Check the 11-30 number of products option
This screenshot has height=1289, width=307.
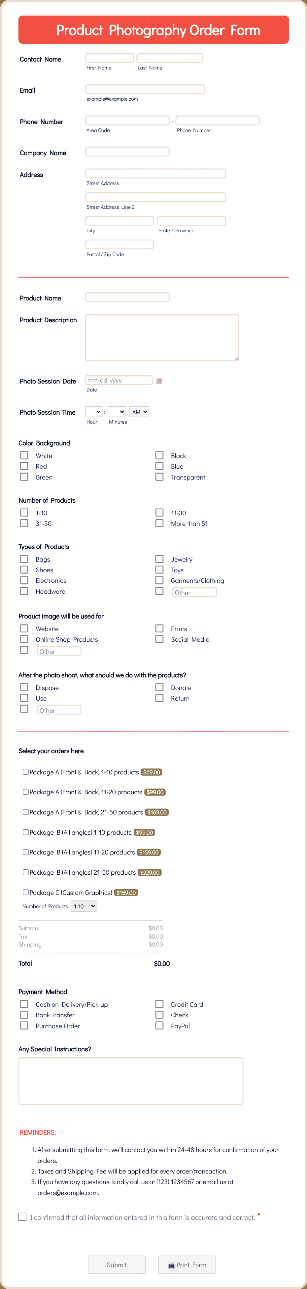coord(159,512)
